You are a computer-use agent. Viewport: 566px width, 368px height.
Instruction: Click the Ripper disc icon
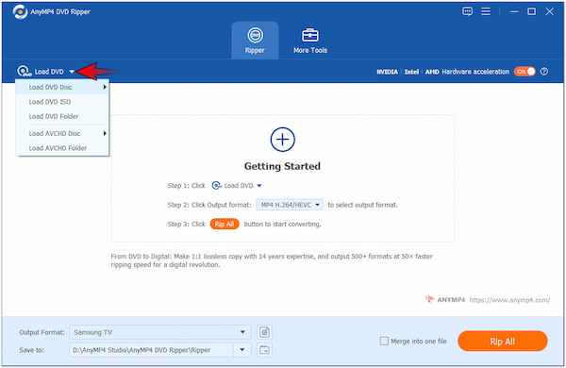[256, 35]
